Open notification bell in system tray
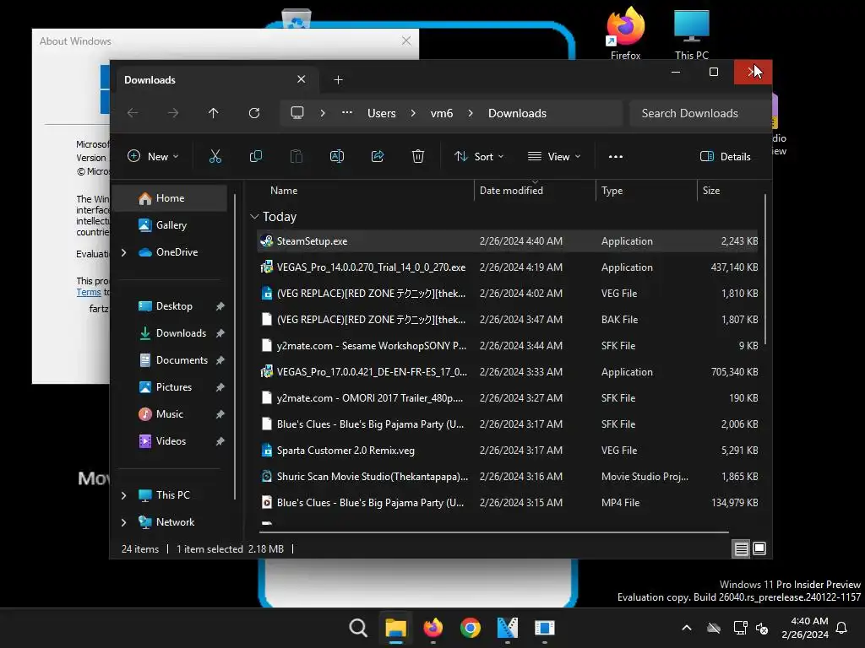Image resolution: width=865 pixels, height=648 pixels. pyautogui.click(x=842, y=628)
